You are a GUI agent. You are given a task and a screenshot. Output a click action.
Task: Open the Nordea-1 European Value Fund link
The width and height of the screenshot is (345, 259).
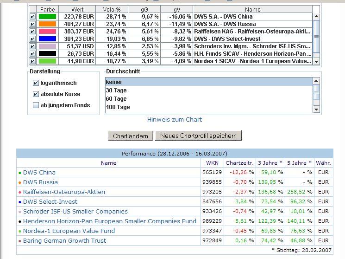point(69,231)
